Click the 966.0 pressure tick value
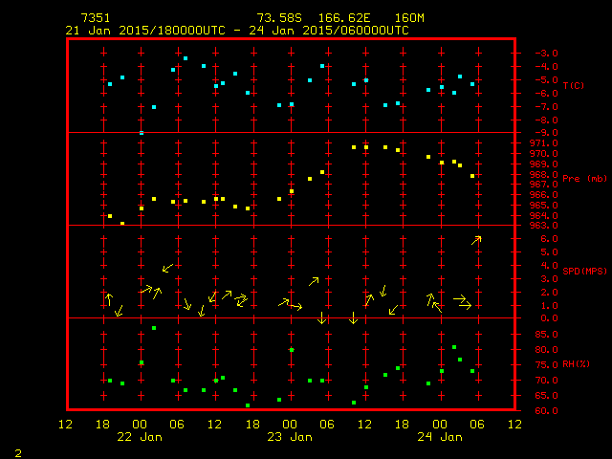 [x=544, y=195]
